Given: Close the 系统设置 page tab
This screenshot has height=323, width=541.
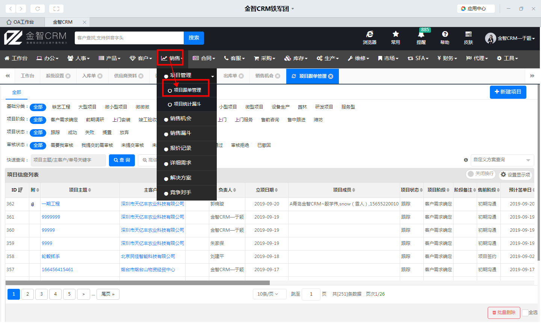Looking at the screenshot, I should pyautogui.click(x=68, y=76).
